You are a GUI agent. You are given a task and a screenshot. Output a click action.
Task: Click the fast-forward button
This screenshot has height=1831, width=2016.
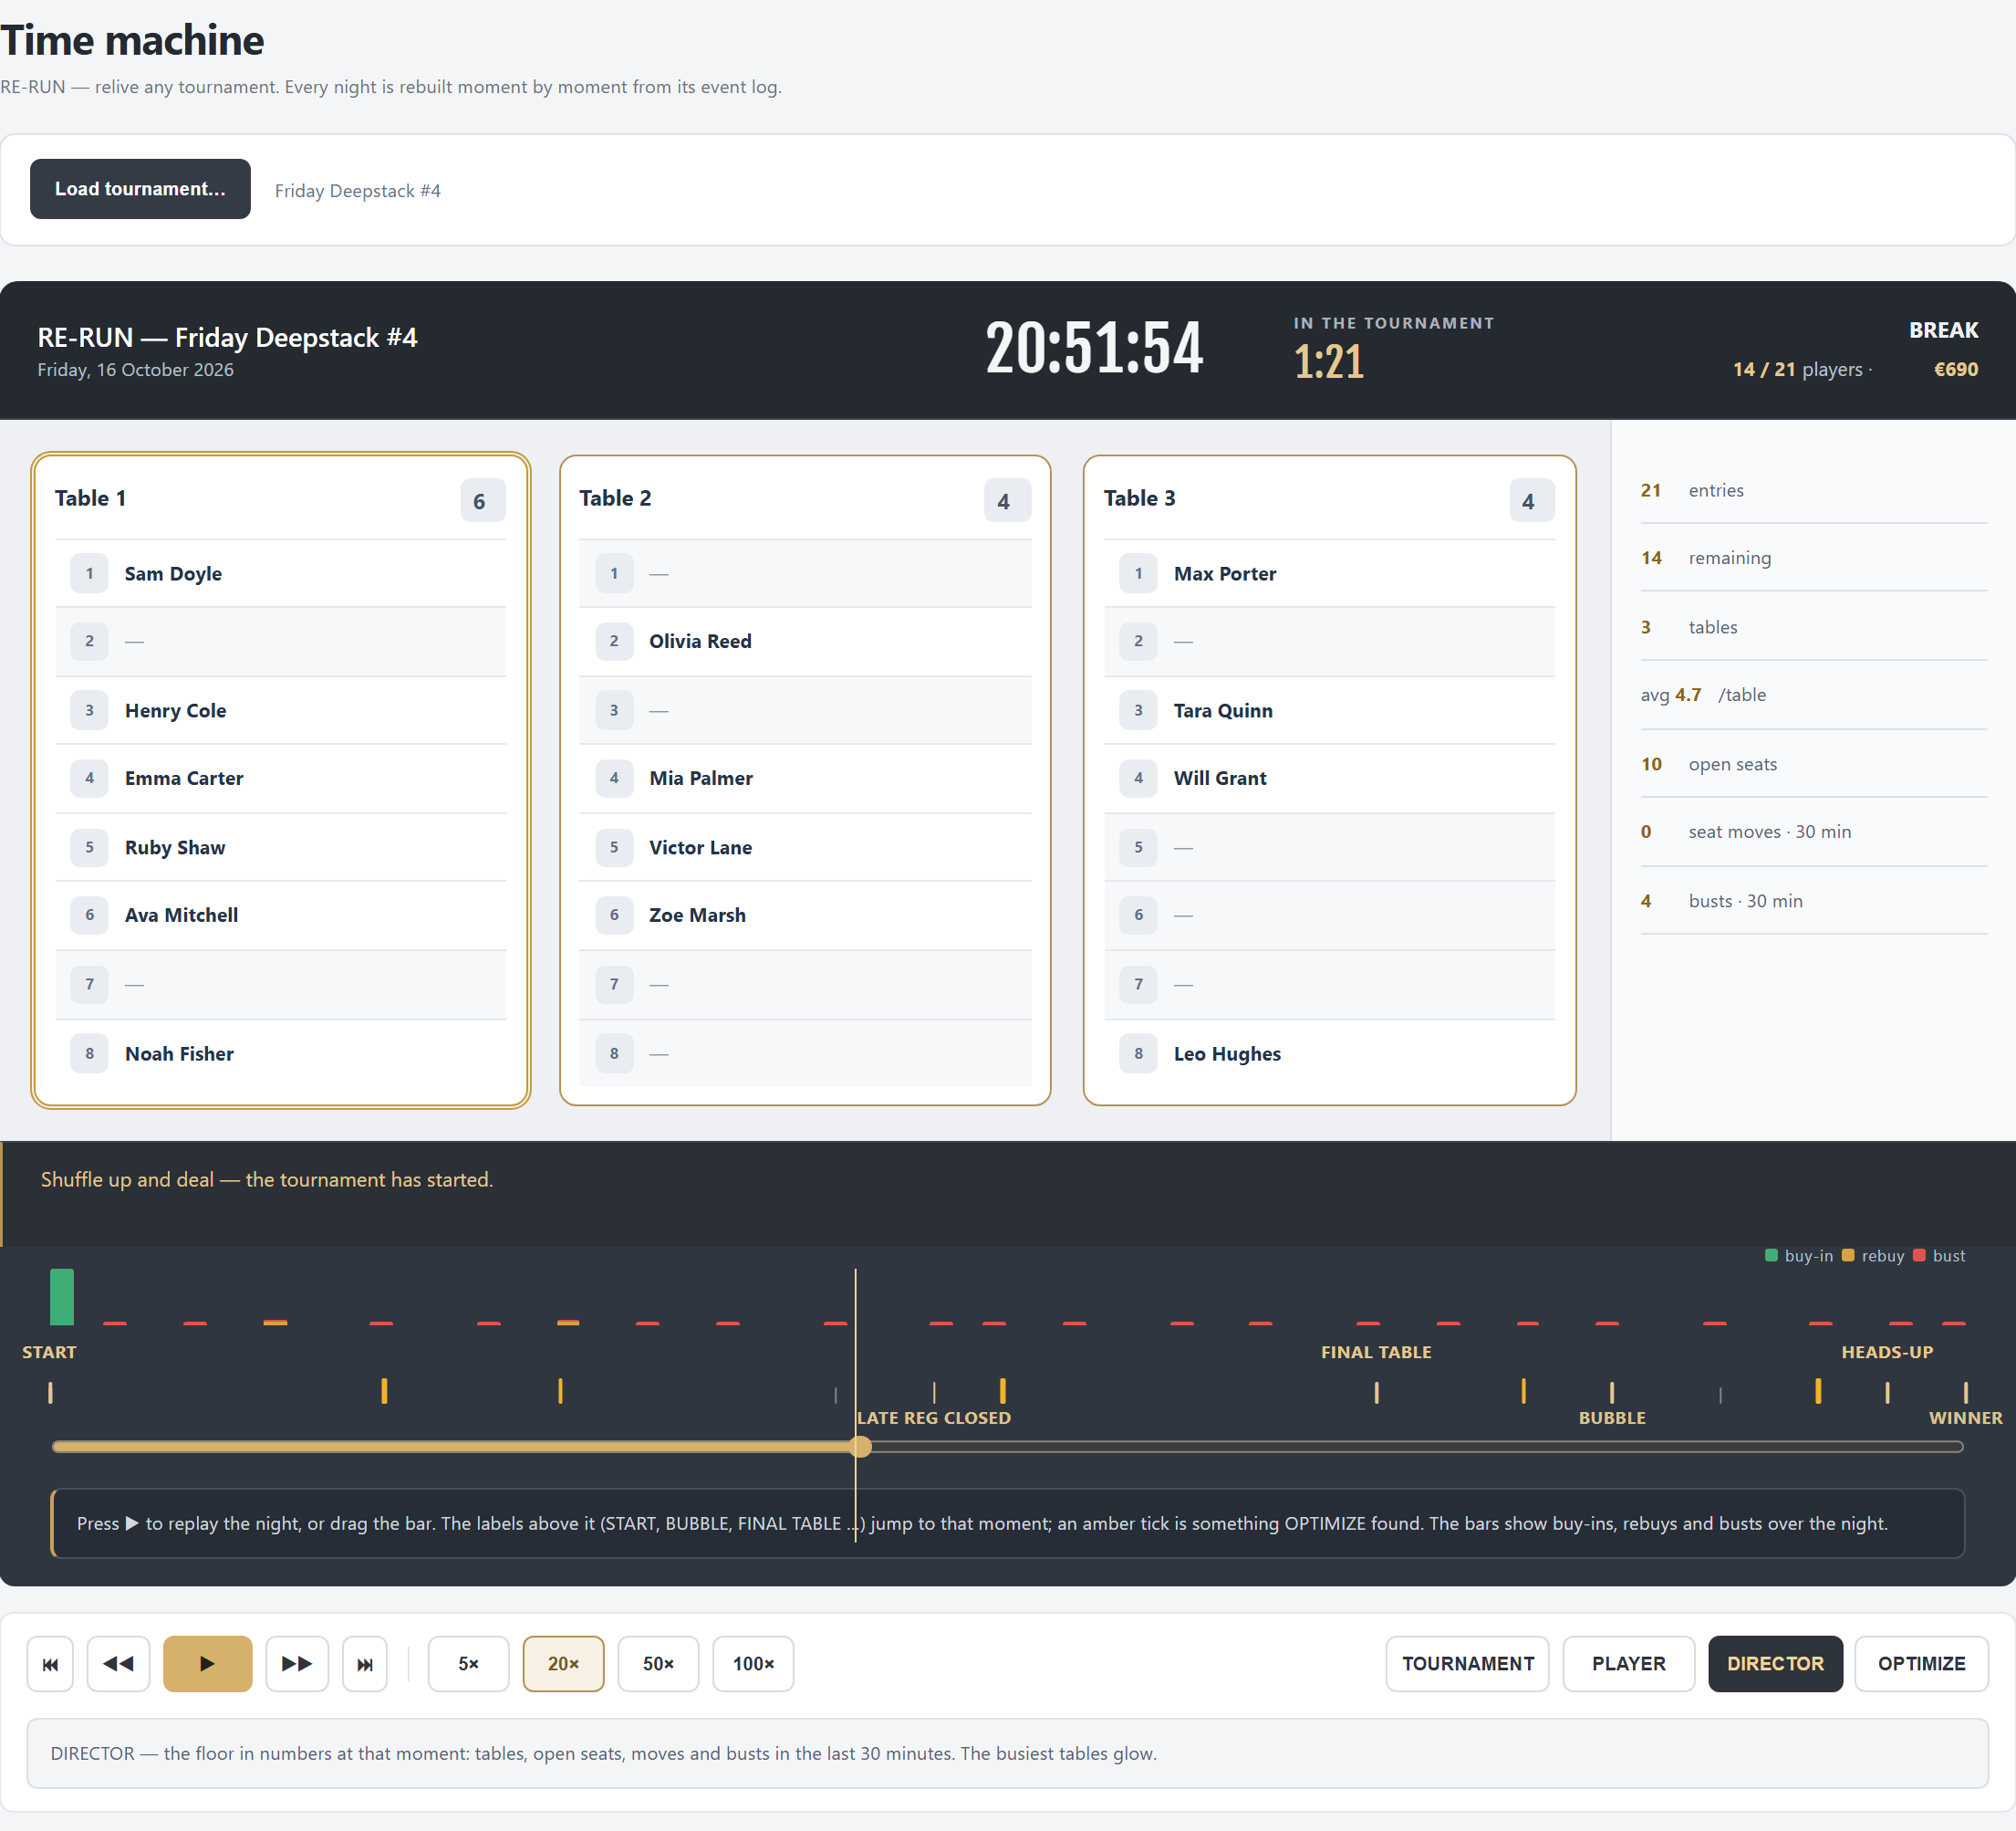296,1664
